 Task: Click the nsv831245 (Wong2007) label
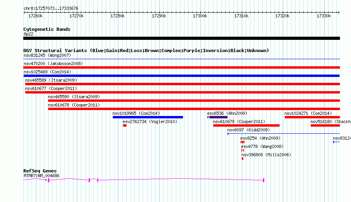[x=47, y=55]
